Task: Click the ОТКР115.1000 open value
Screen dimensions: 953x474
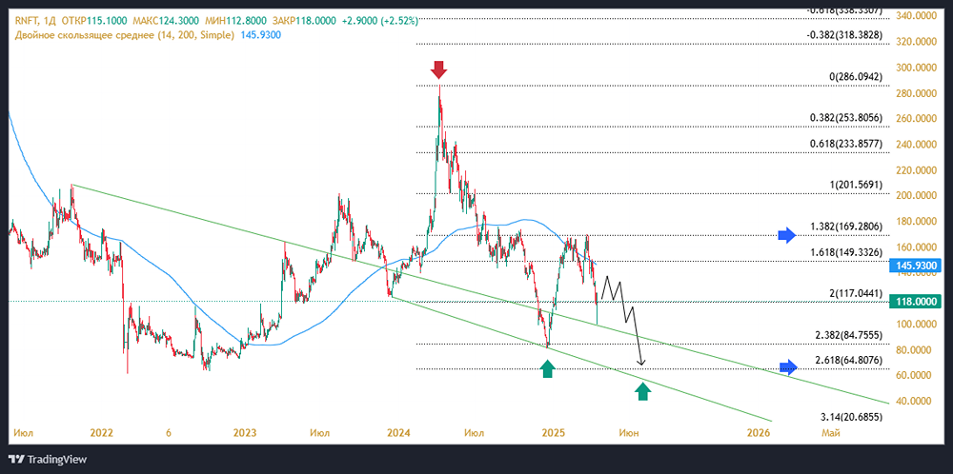Action: pyautogui.click(x=93, y=21)
